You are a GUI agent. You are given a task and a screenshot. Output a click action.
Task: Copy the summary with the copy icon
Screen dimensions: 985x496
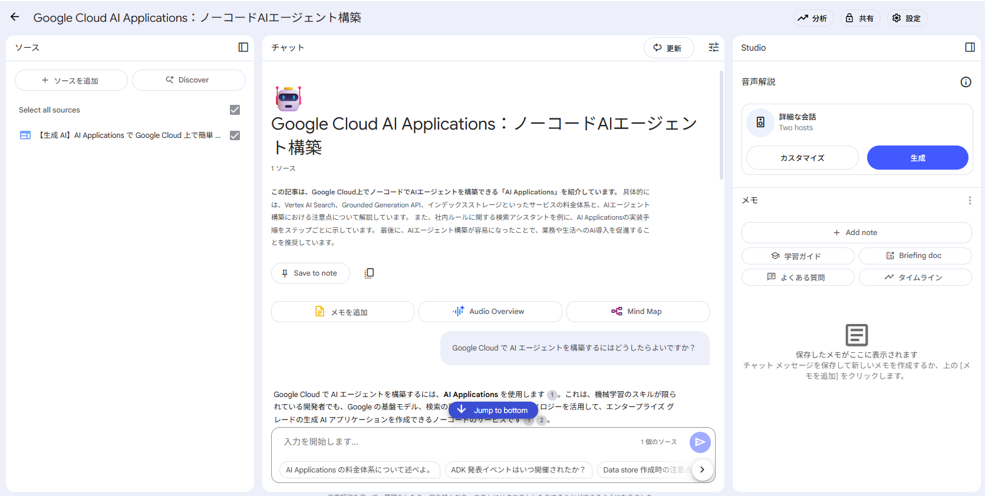point(369,273)
